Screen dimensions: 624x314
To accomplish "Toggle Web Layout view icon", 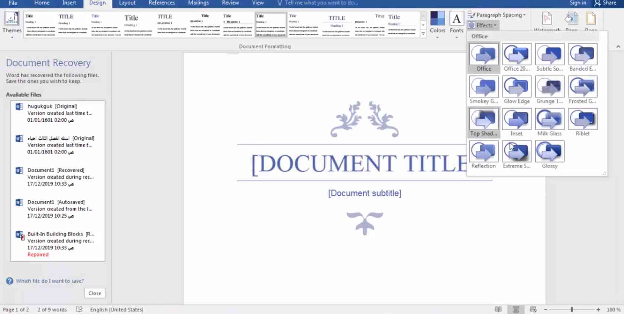I will coord(533,310).
